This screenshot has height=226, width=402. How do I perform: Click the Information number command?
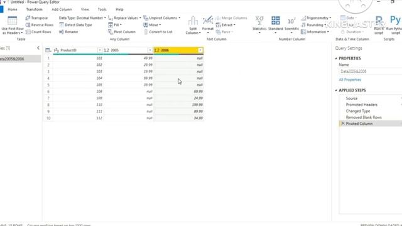[x=315, y=32]
